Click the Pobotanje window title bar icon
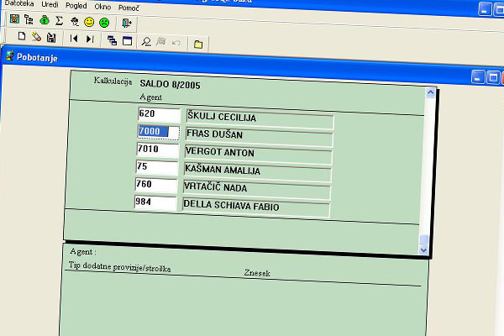This screenshot has width=504, height=336. click(x=9, y=55)
